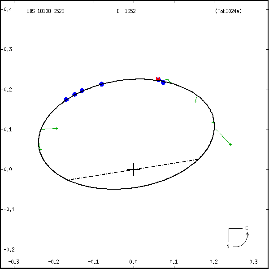Image resolution: width=269 pixels, height=269 pixels.
Task: Click the -0.4 label on y-axis
Action: (x=7, y=9)
